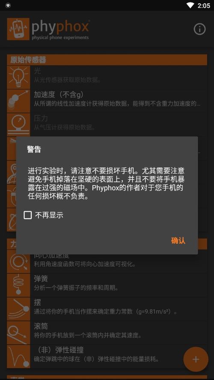214x380 pixels.
Task: Select the spring experiment icon
Action: coord(18,285)
